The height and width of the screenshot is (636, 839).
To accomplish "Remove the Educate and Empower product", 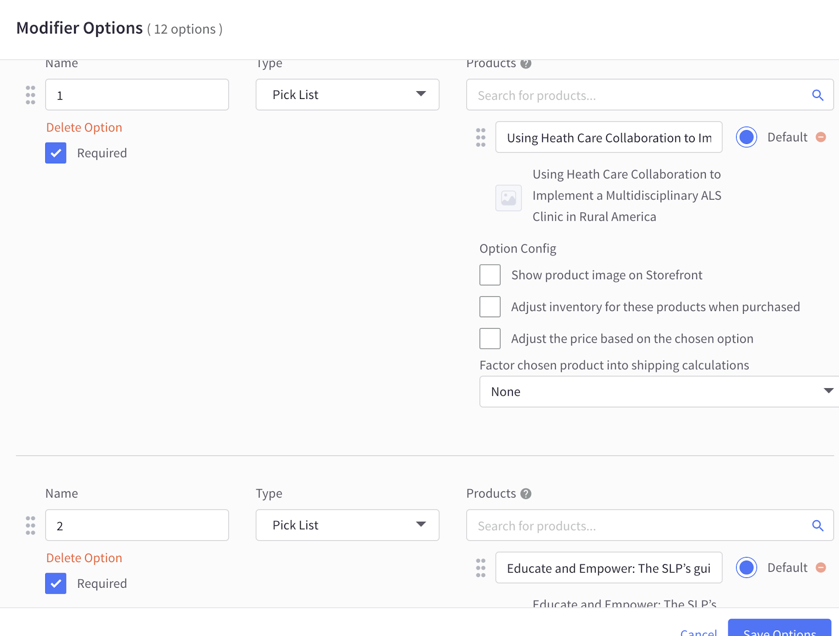I will coord(821,568).
